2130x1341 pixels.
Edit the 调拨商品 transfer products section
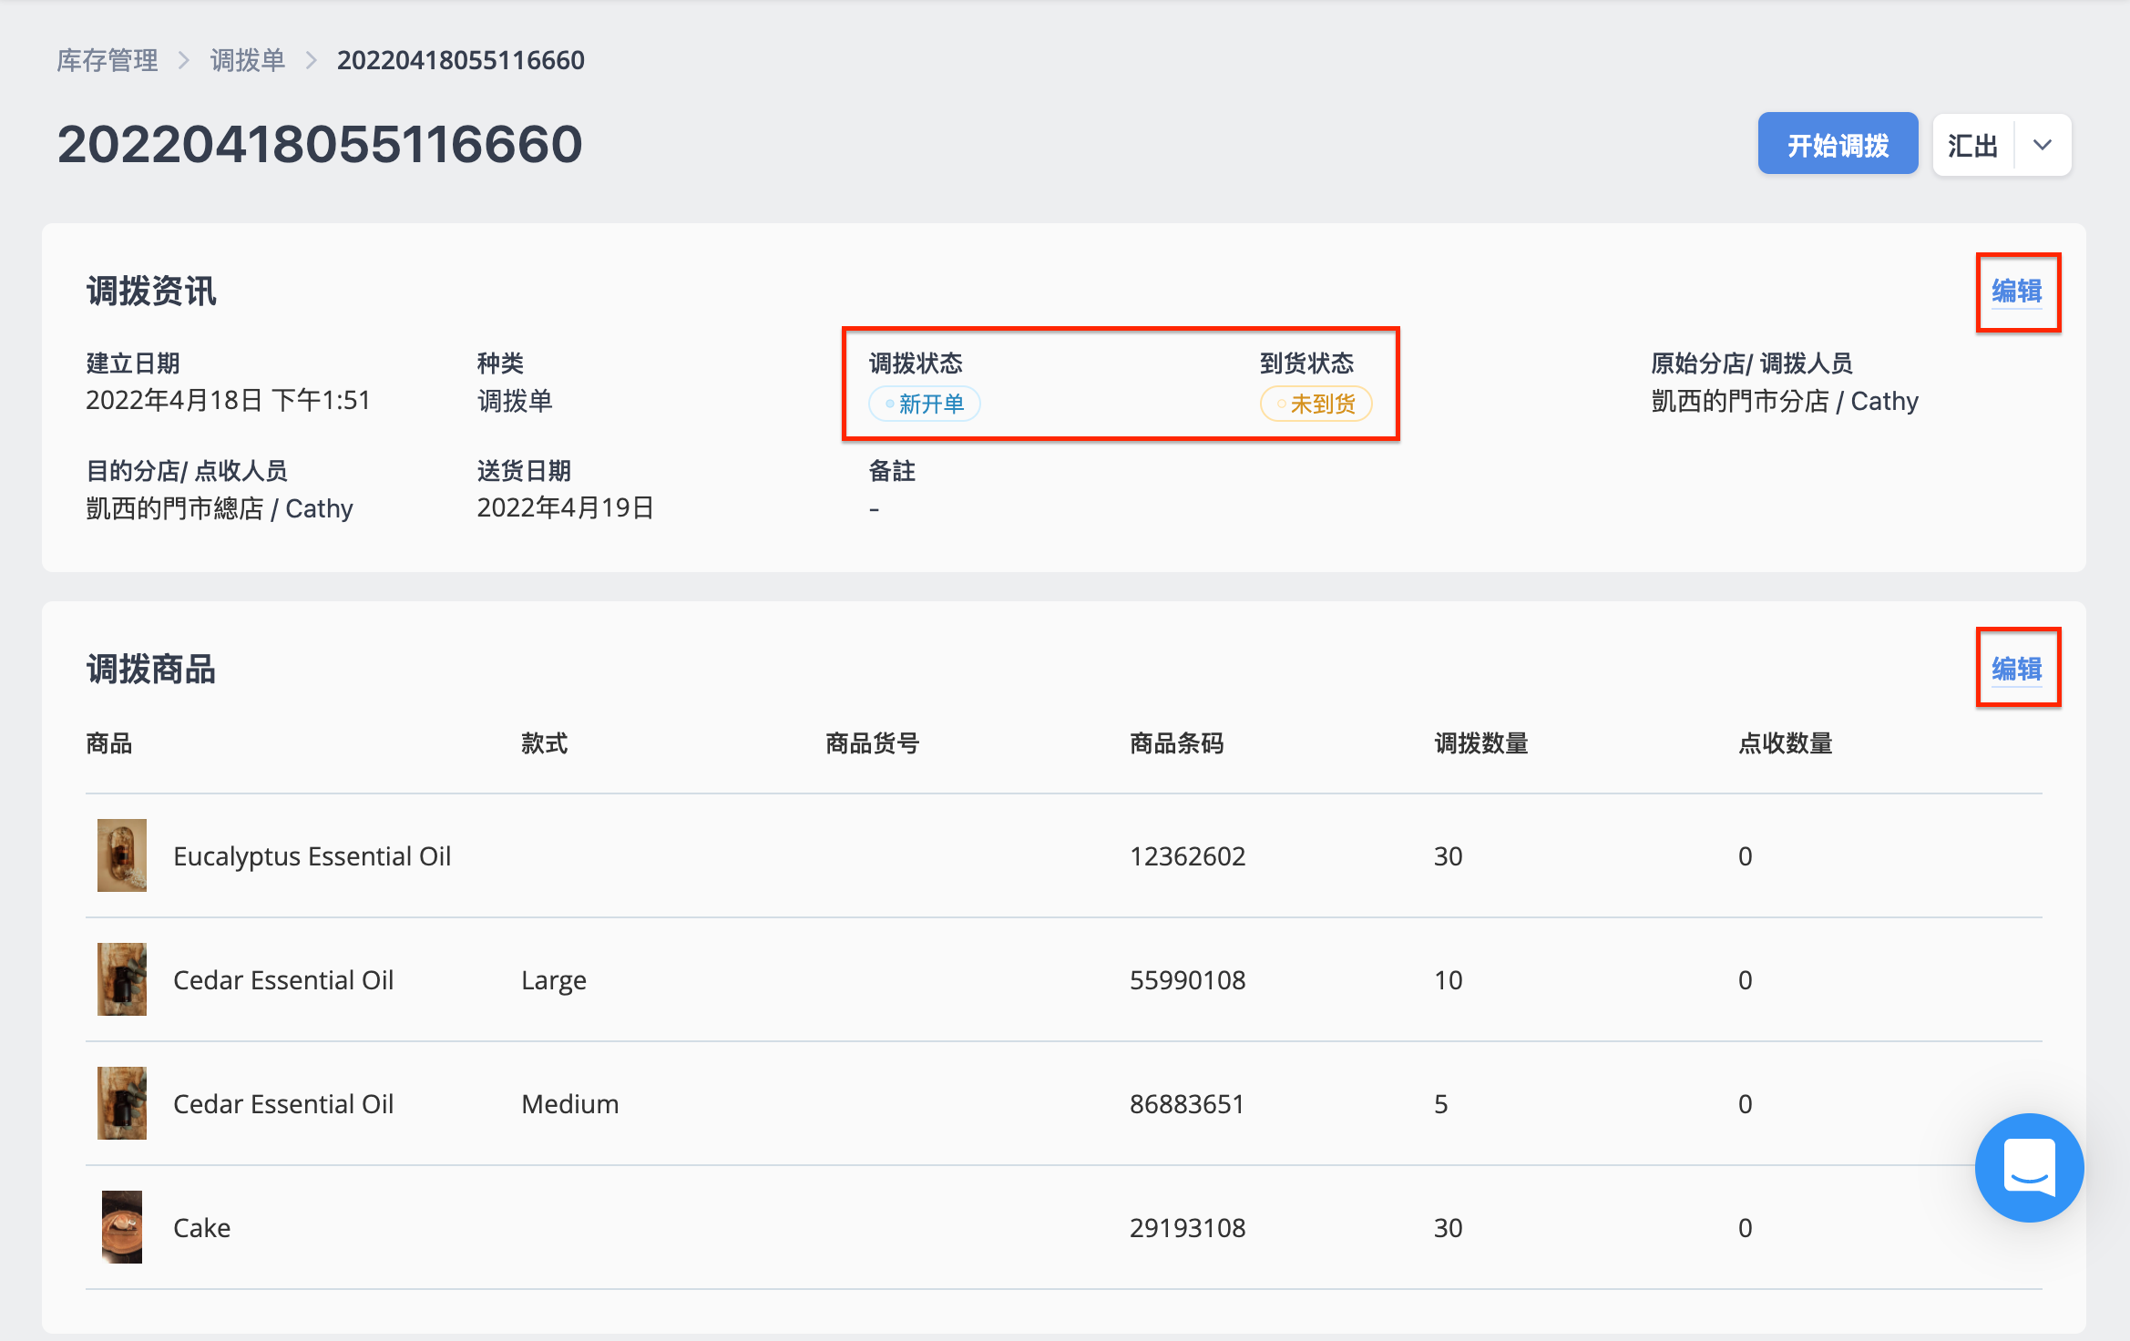click(x=2016, y=670)
